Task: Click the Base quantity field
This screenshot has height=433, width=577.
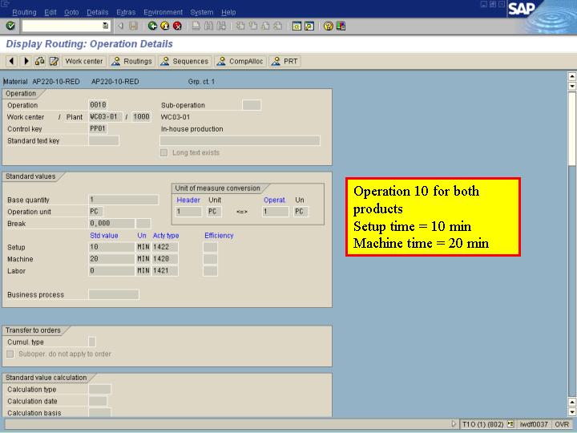Action: 123,200
